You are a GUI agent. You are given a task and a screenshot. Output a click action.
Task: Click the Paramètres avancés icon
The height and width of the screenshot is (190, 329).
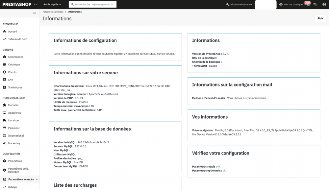[5, 179]
